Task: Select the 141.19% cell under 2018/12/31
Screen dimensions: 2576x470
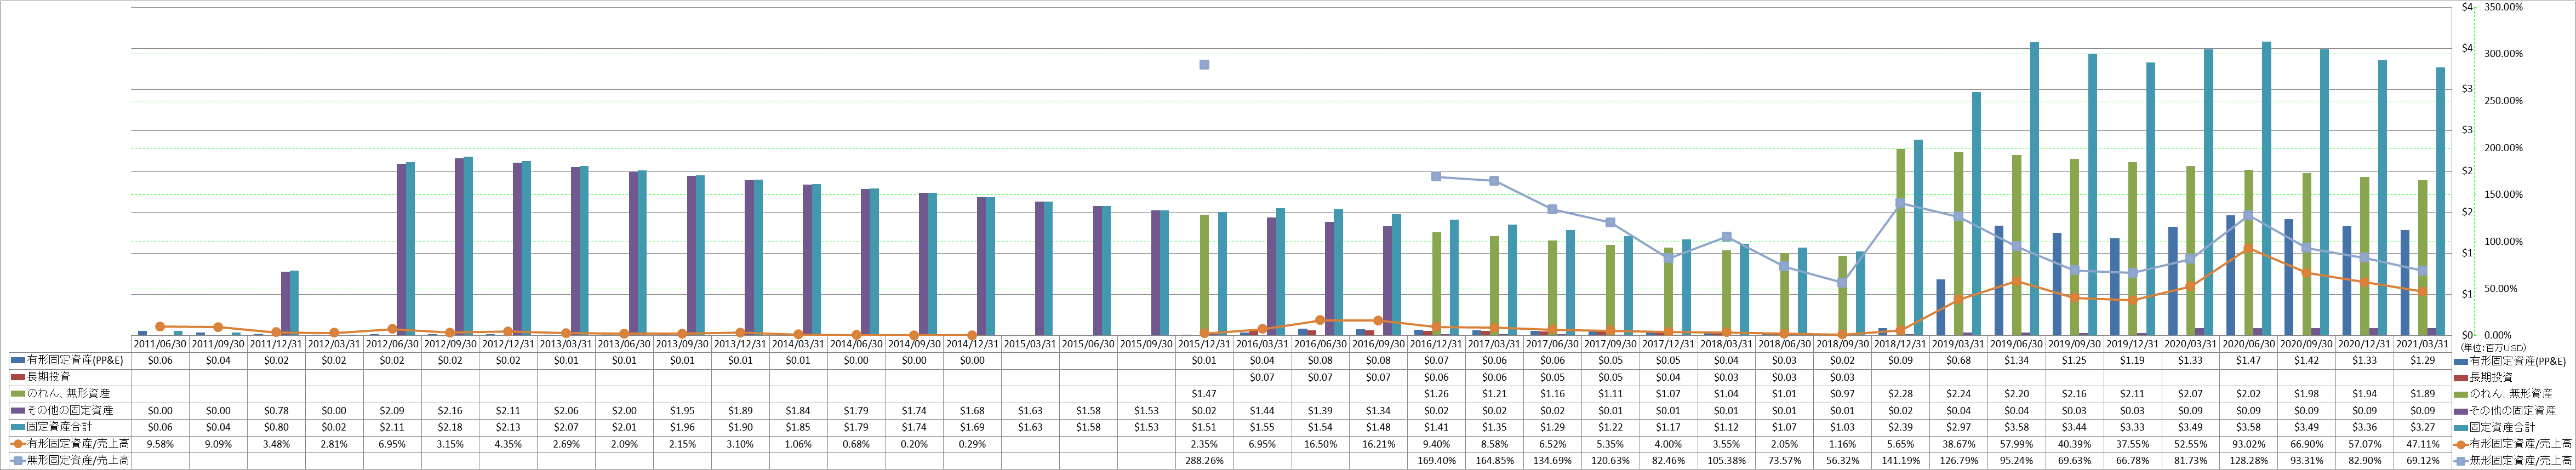Action: (x=1900, y=462)
